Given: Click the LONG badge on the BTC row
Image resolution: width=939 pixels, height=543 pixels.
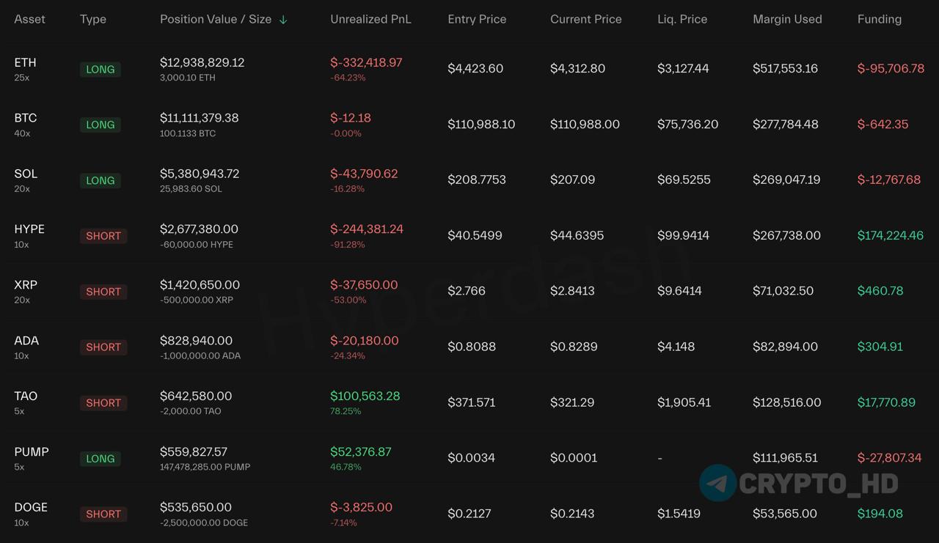Looking at the screenshot, I should tap(101, 125).
